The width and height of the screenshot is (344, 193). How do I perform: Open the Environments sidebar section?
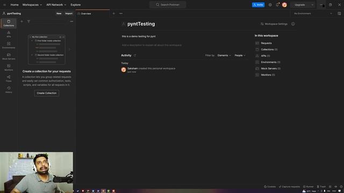(9, 45)
